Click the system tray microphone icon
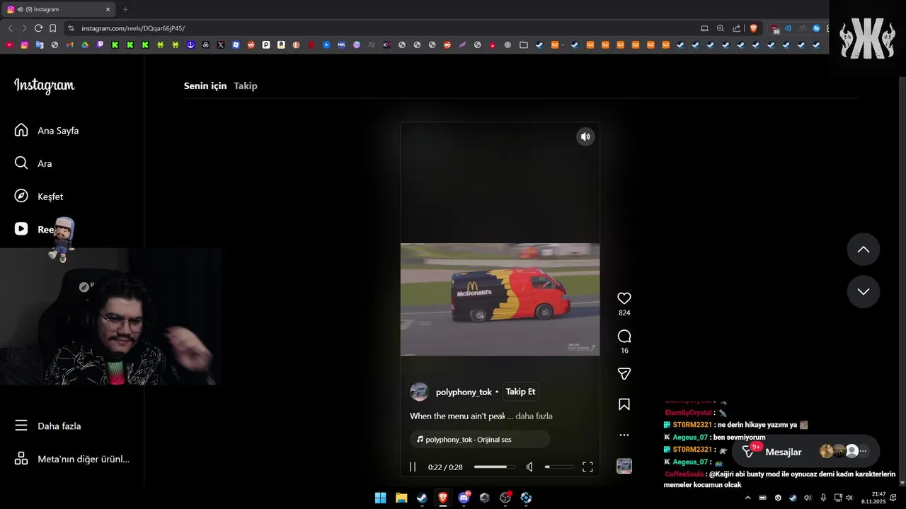Image resolution: width=906 pixels, height=509 pixels. (822, 498)
